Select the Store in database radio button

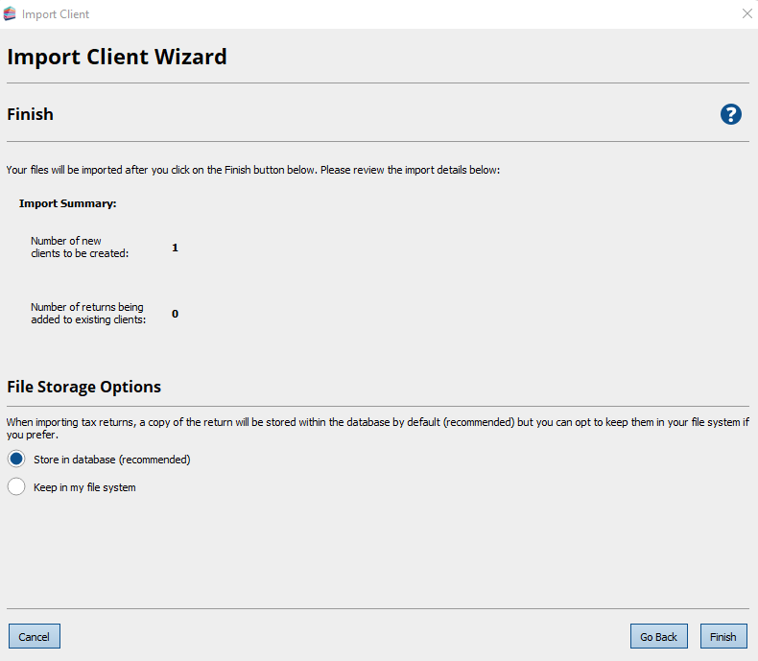click(x=16, y=460)
